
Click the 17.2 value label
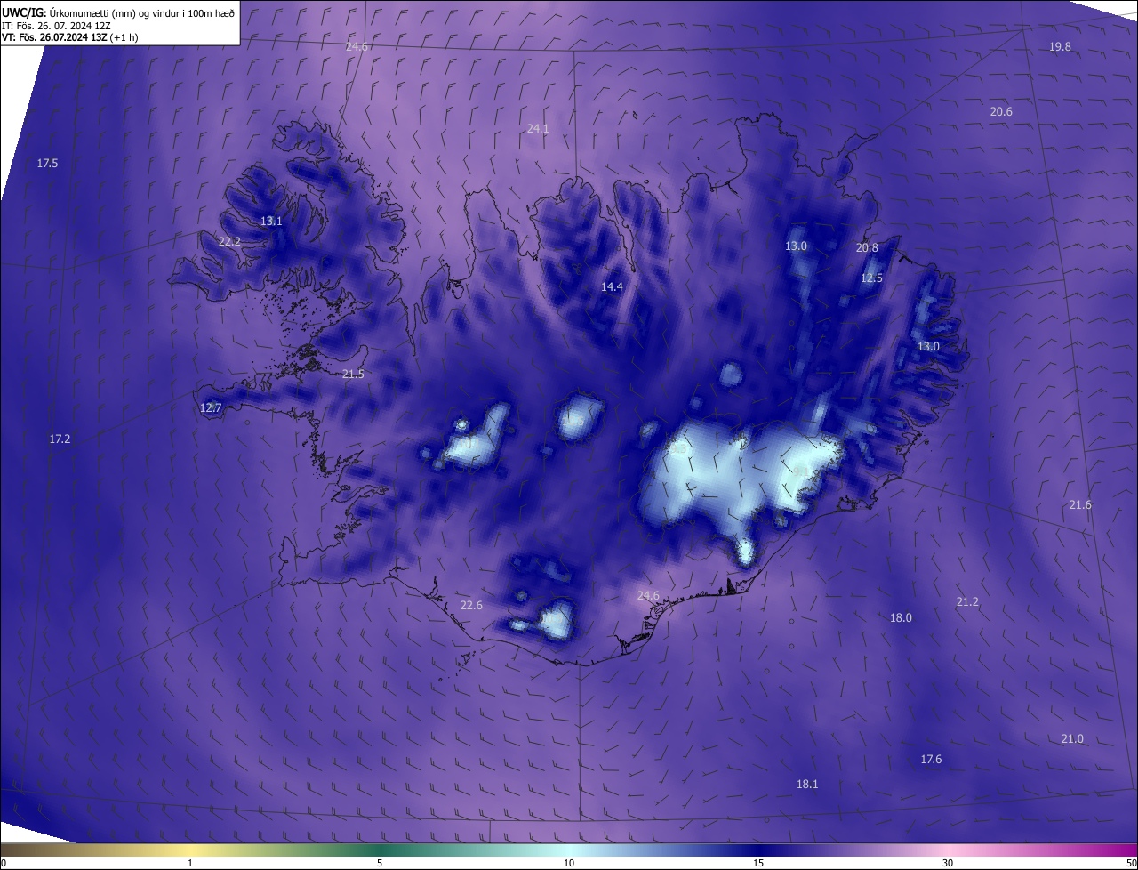pos(60,439)
